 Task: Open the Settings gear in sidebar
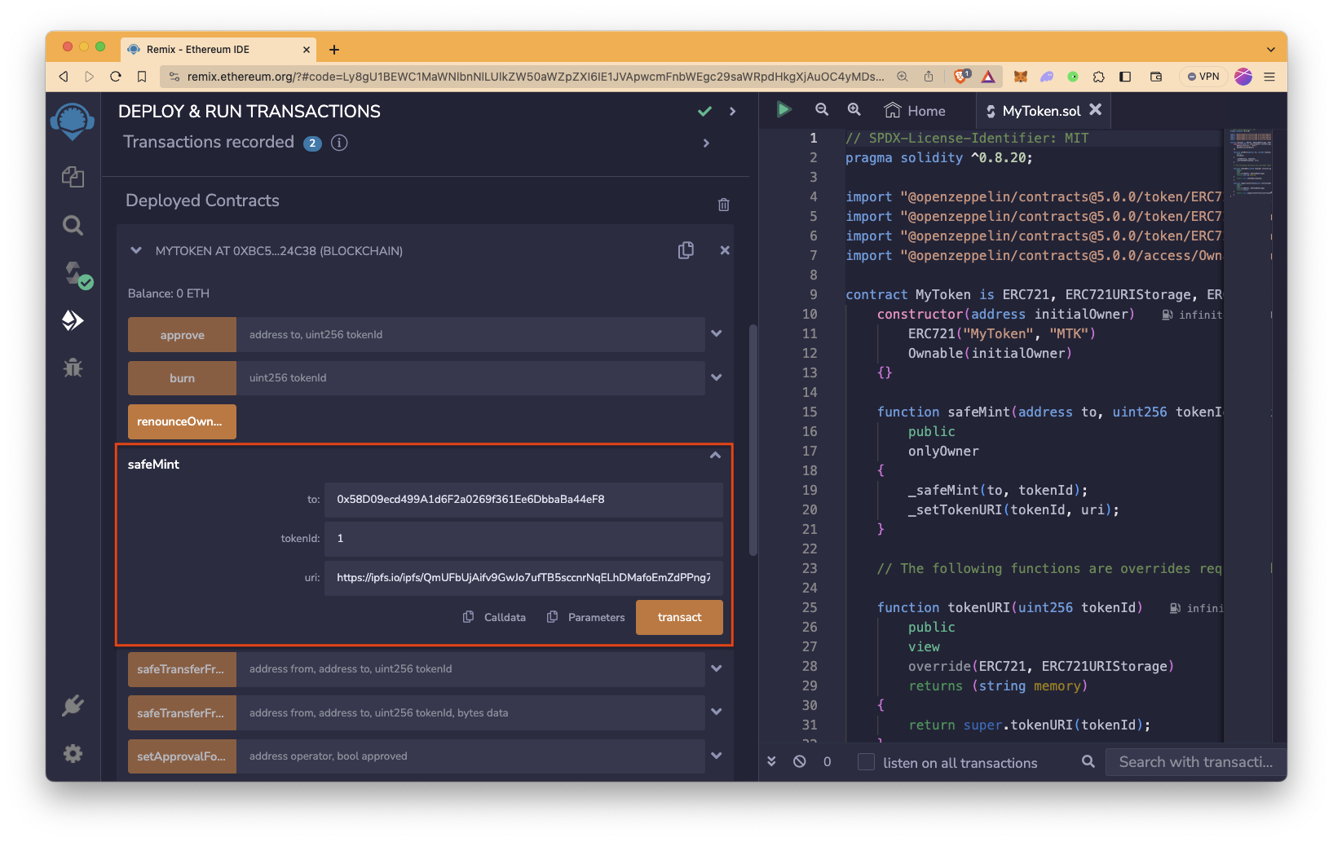click(73, 753)
